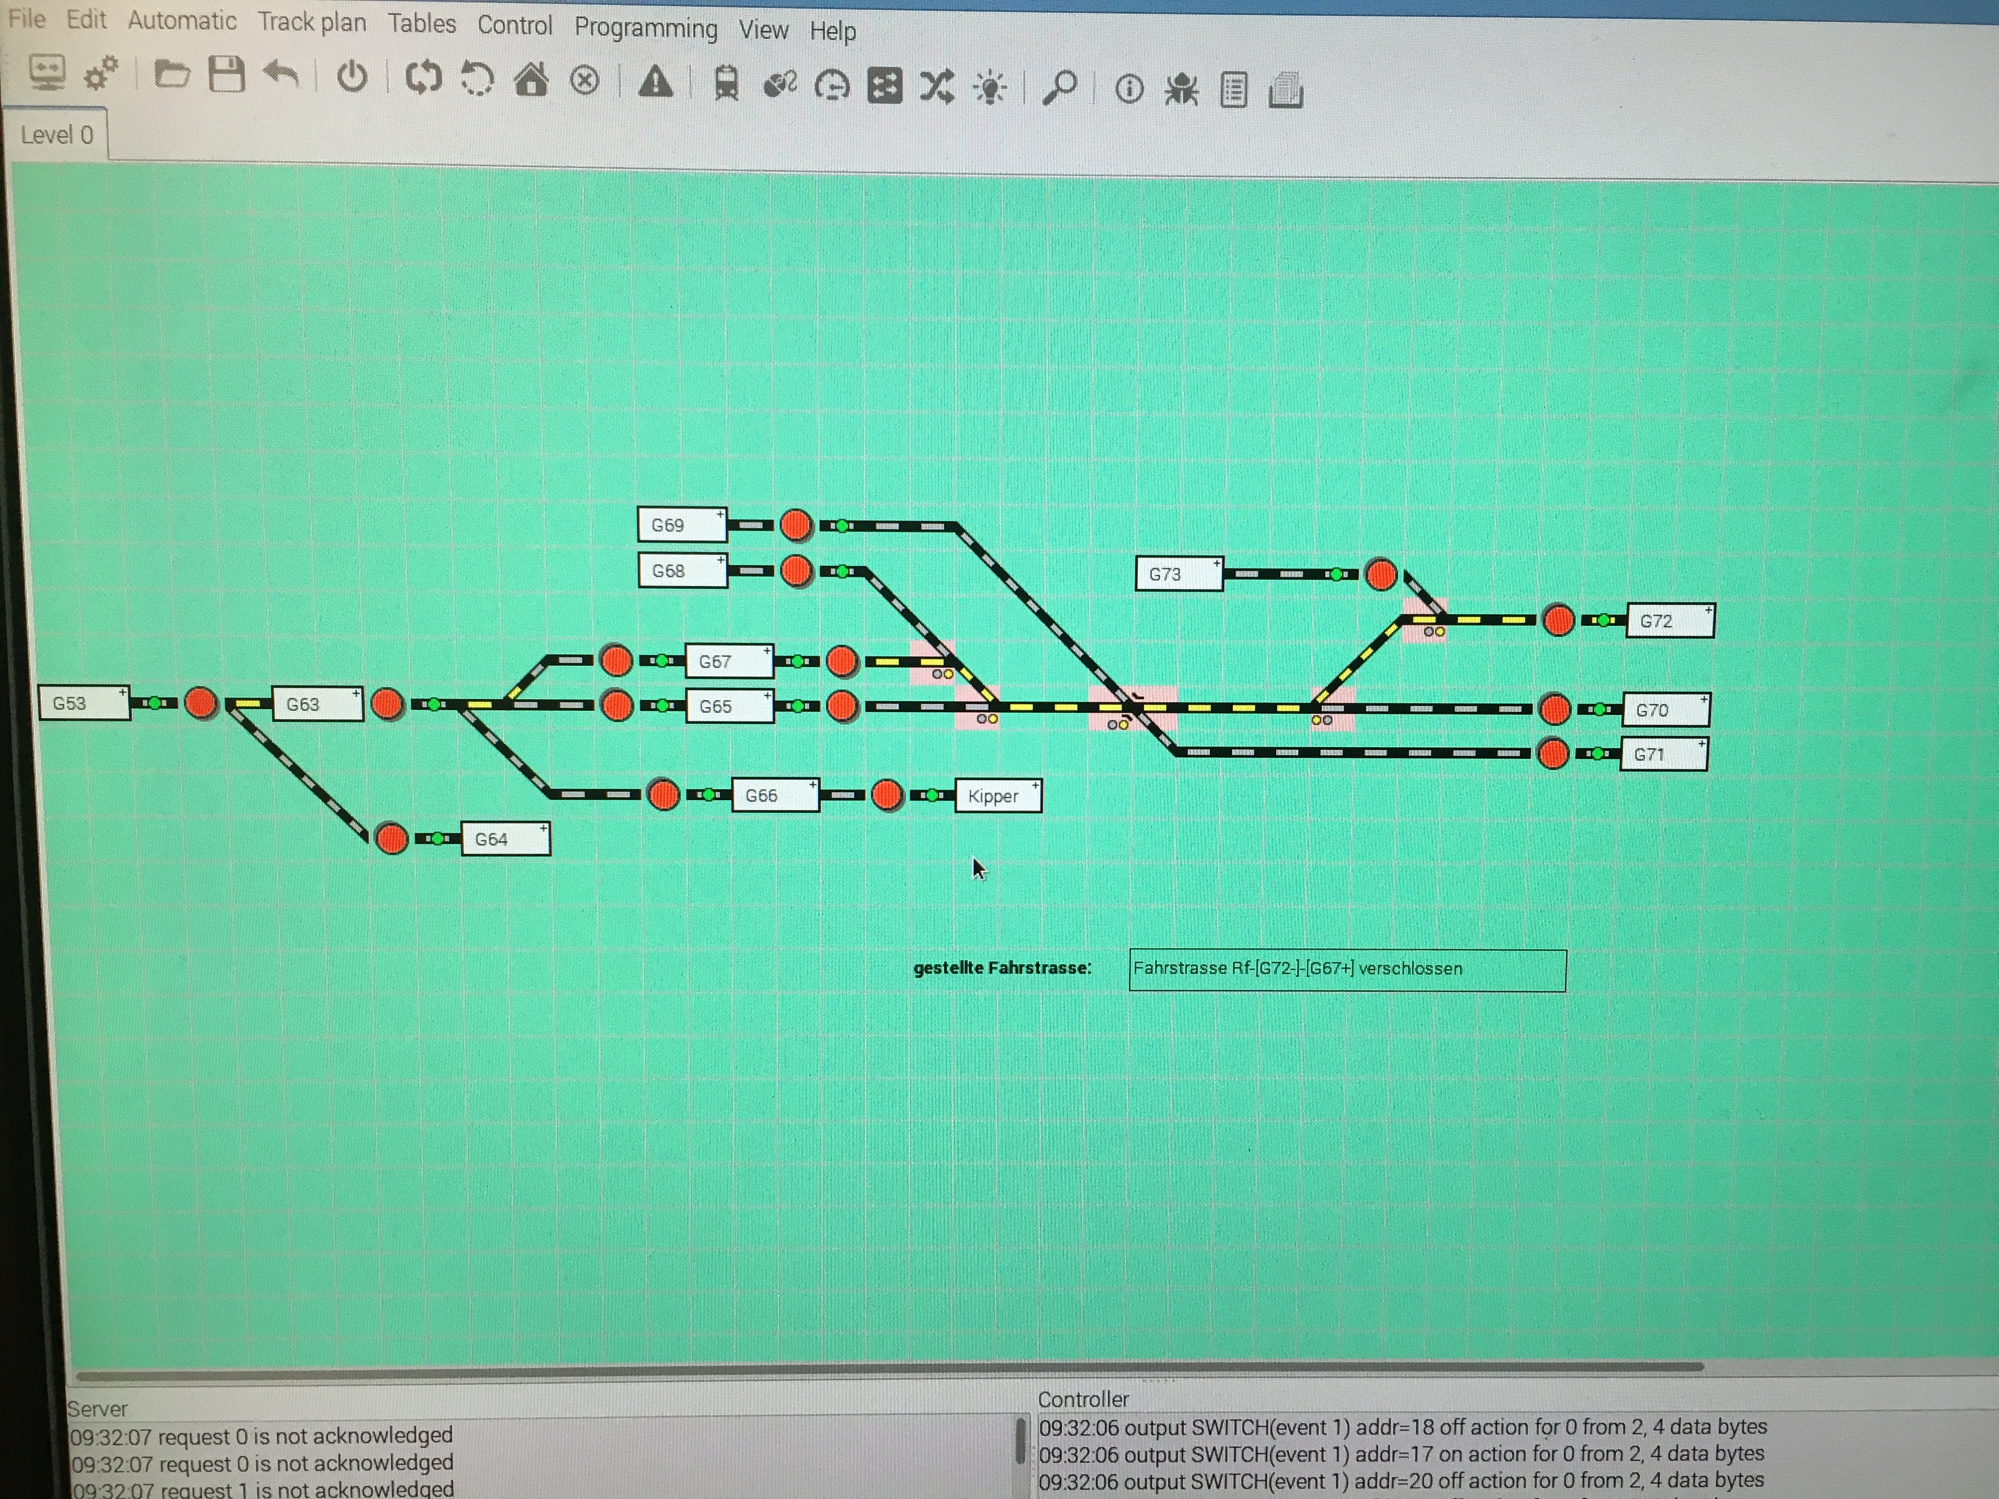Viewport: 1999px width, 1499px height.
Task: Click the bug icon in toolbar
Action: click(x=1181, y=89)
